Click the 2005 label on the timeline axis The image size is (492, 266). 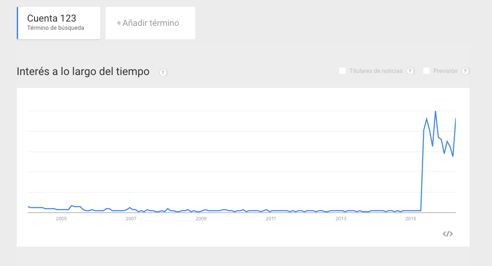pos(61,219)
